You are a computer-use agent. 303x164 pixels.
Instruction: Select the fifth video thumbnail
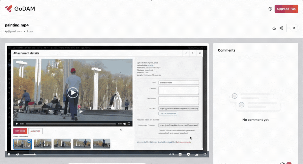[x=102, y=144]
